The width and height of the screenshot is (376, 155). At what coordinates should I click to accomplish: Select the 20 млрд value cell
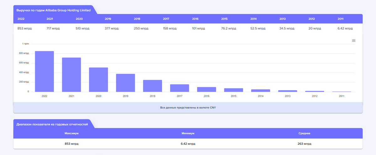[315, 28]
